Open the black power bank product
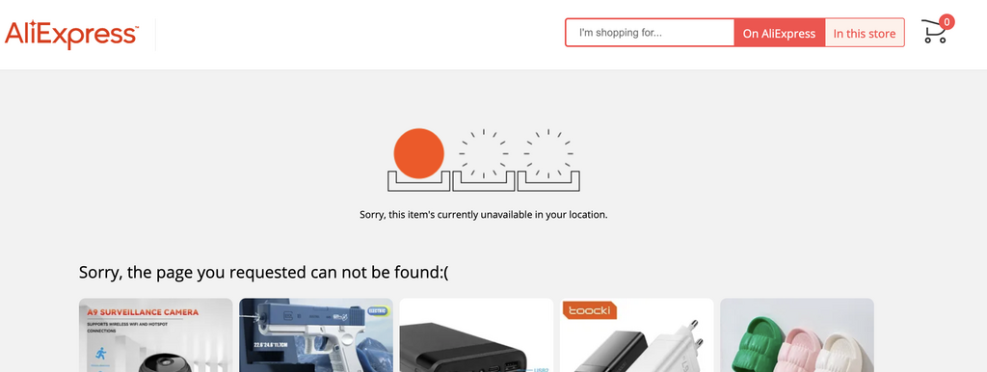Screen dimensions: 987x372 [x=476, y=335]
